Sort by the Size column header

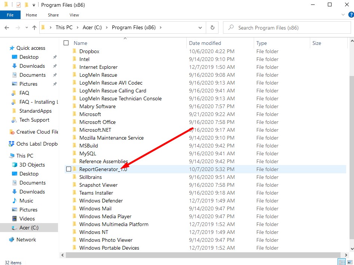point(317,43)
